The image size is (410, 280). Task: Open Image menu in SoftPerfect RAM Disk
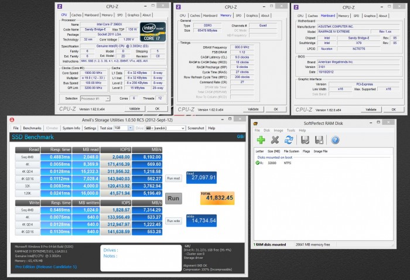pos(278,130)
